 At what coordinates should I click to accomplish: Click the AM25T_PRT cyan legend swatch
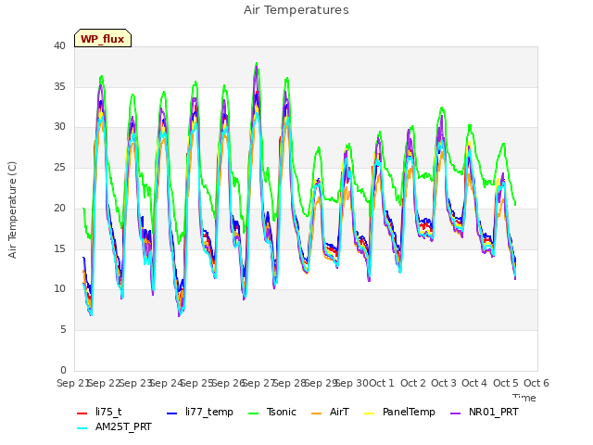coord(82,428)
